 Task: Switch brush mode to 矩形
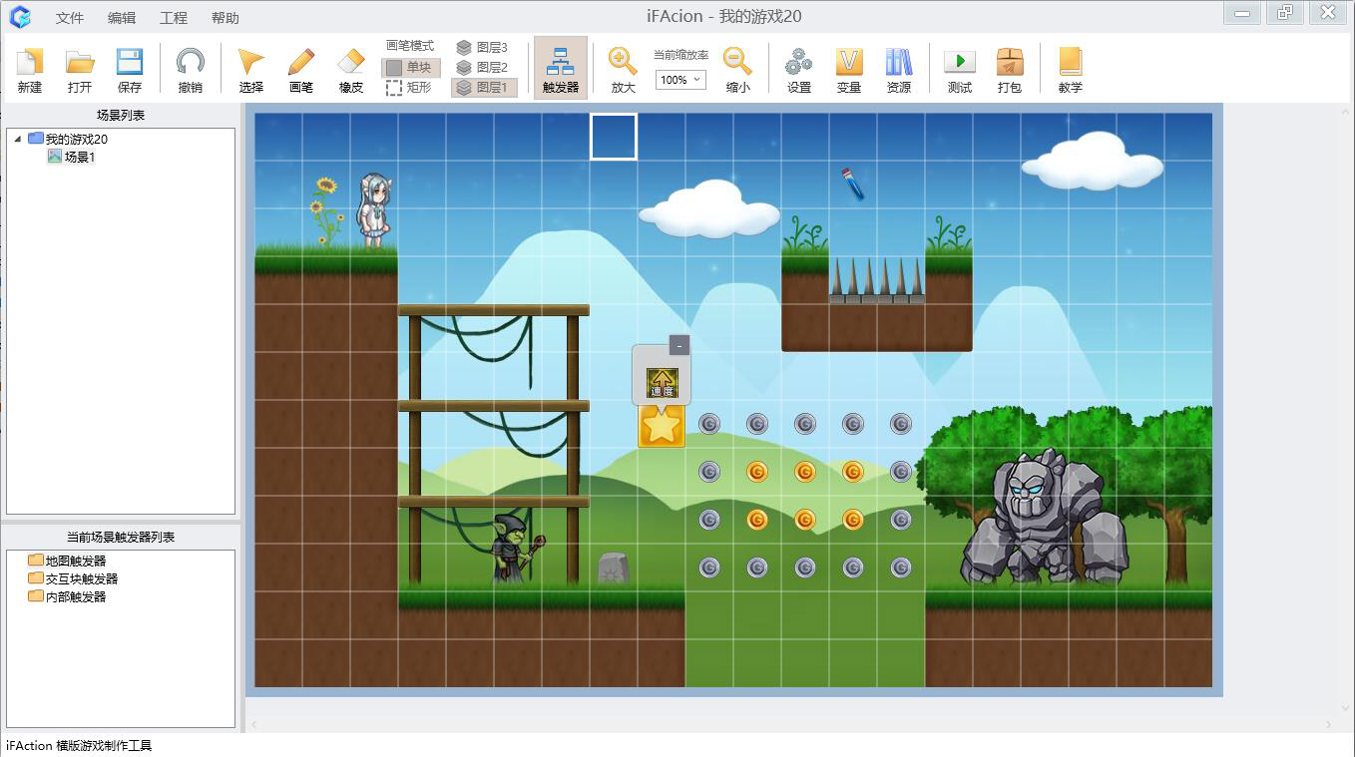pos(410,87)
